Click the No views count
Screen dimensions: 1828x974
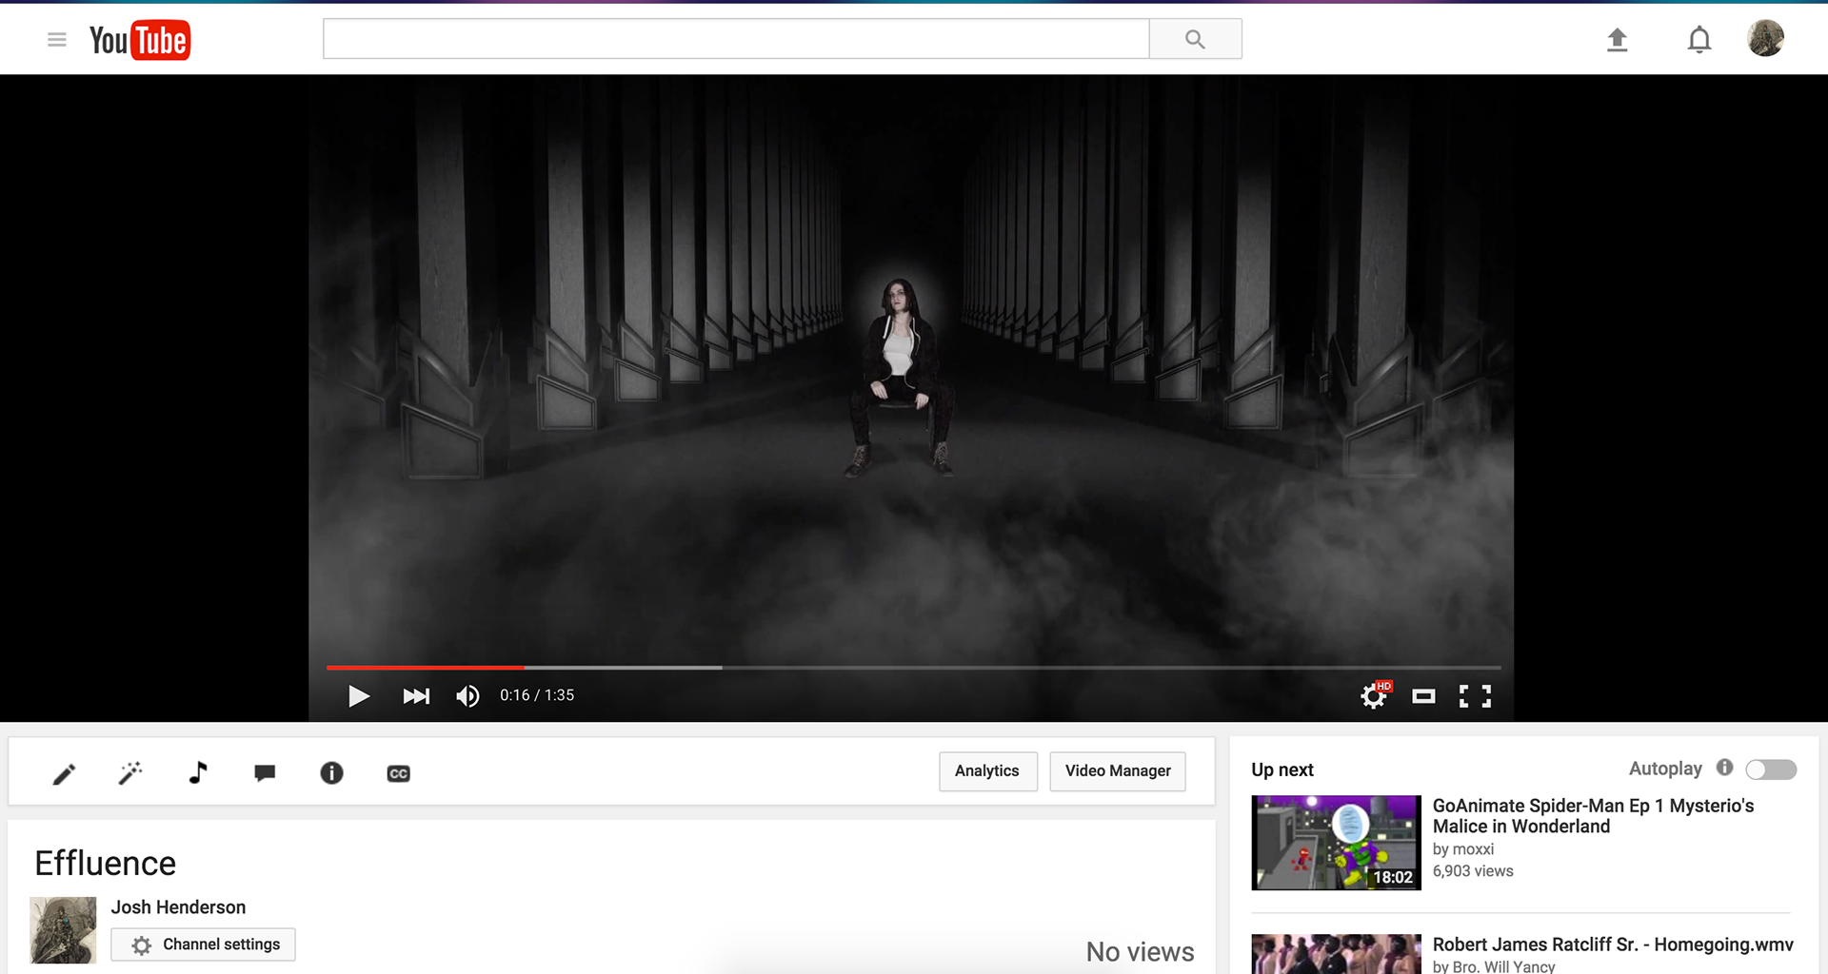coord(1140,952)
